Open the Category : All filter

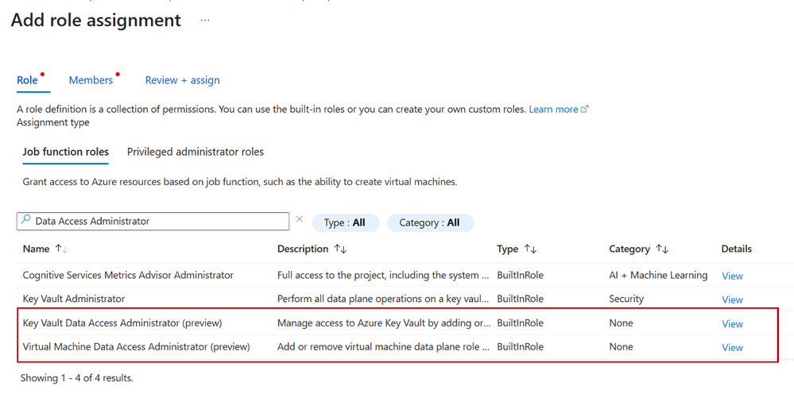point(430,222)
